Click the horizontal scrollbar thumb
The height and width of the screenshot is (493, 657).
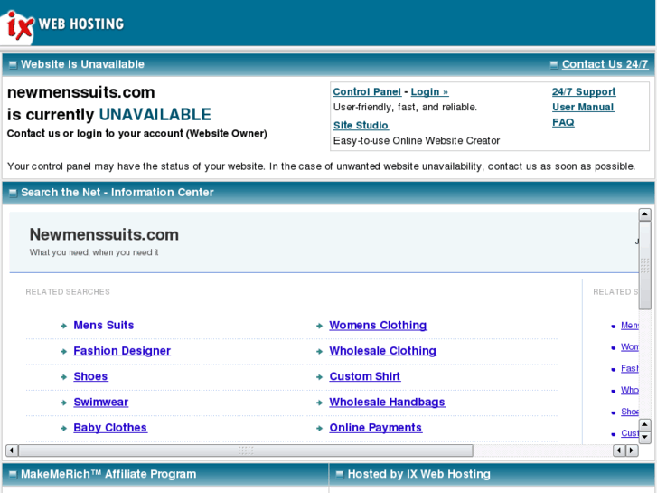[x=246, y=450]
